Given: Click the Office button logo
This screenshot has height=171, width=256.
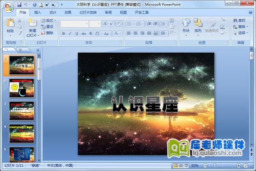Looking at the screenshot, I should pyautogui.click(x=9, y=7).
